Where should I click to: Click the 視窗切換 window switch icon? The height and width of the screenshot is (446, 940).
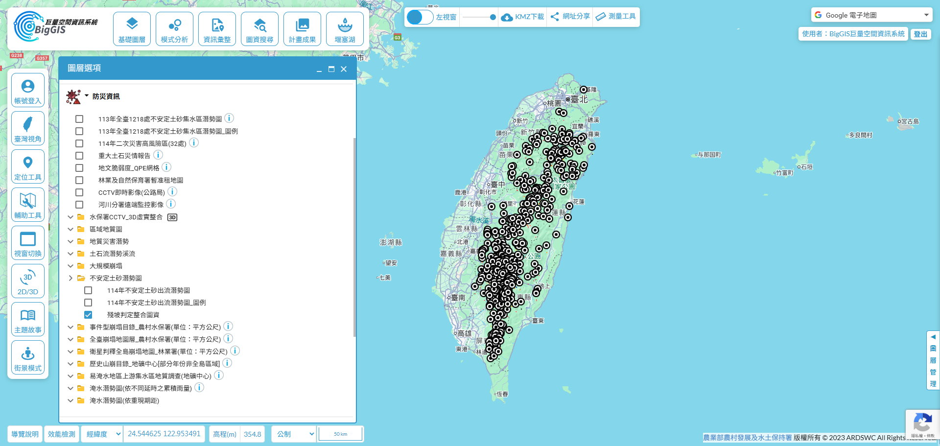(28, 243)
